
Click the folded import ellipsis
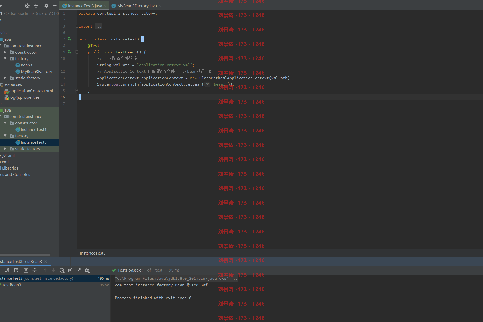(x=98, y=26)
